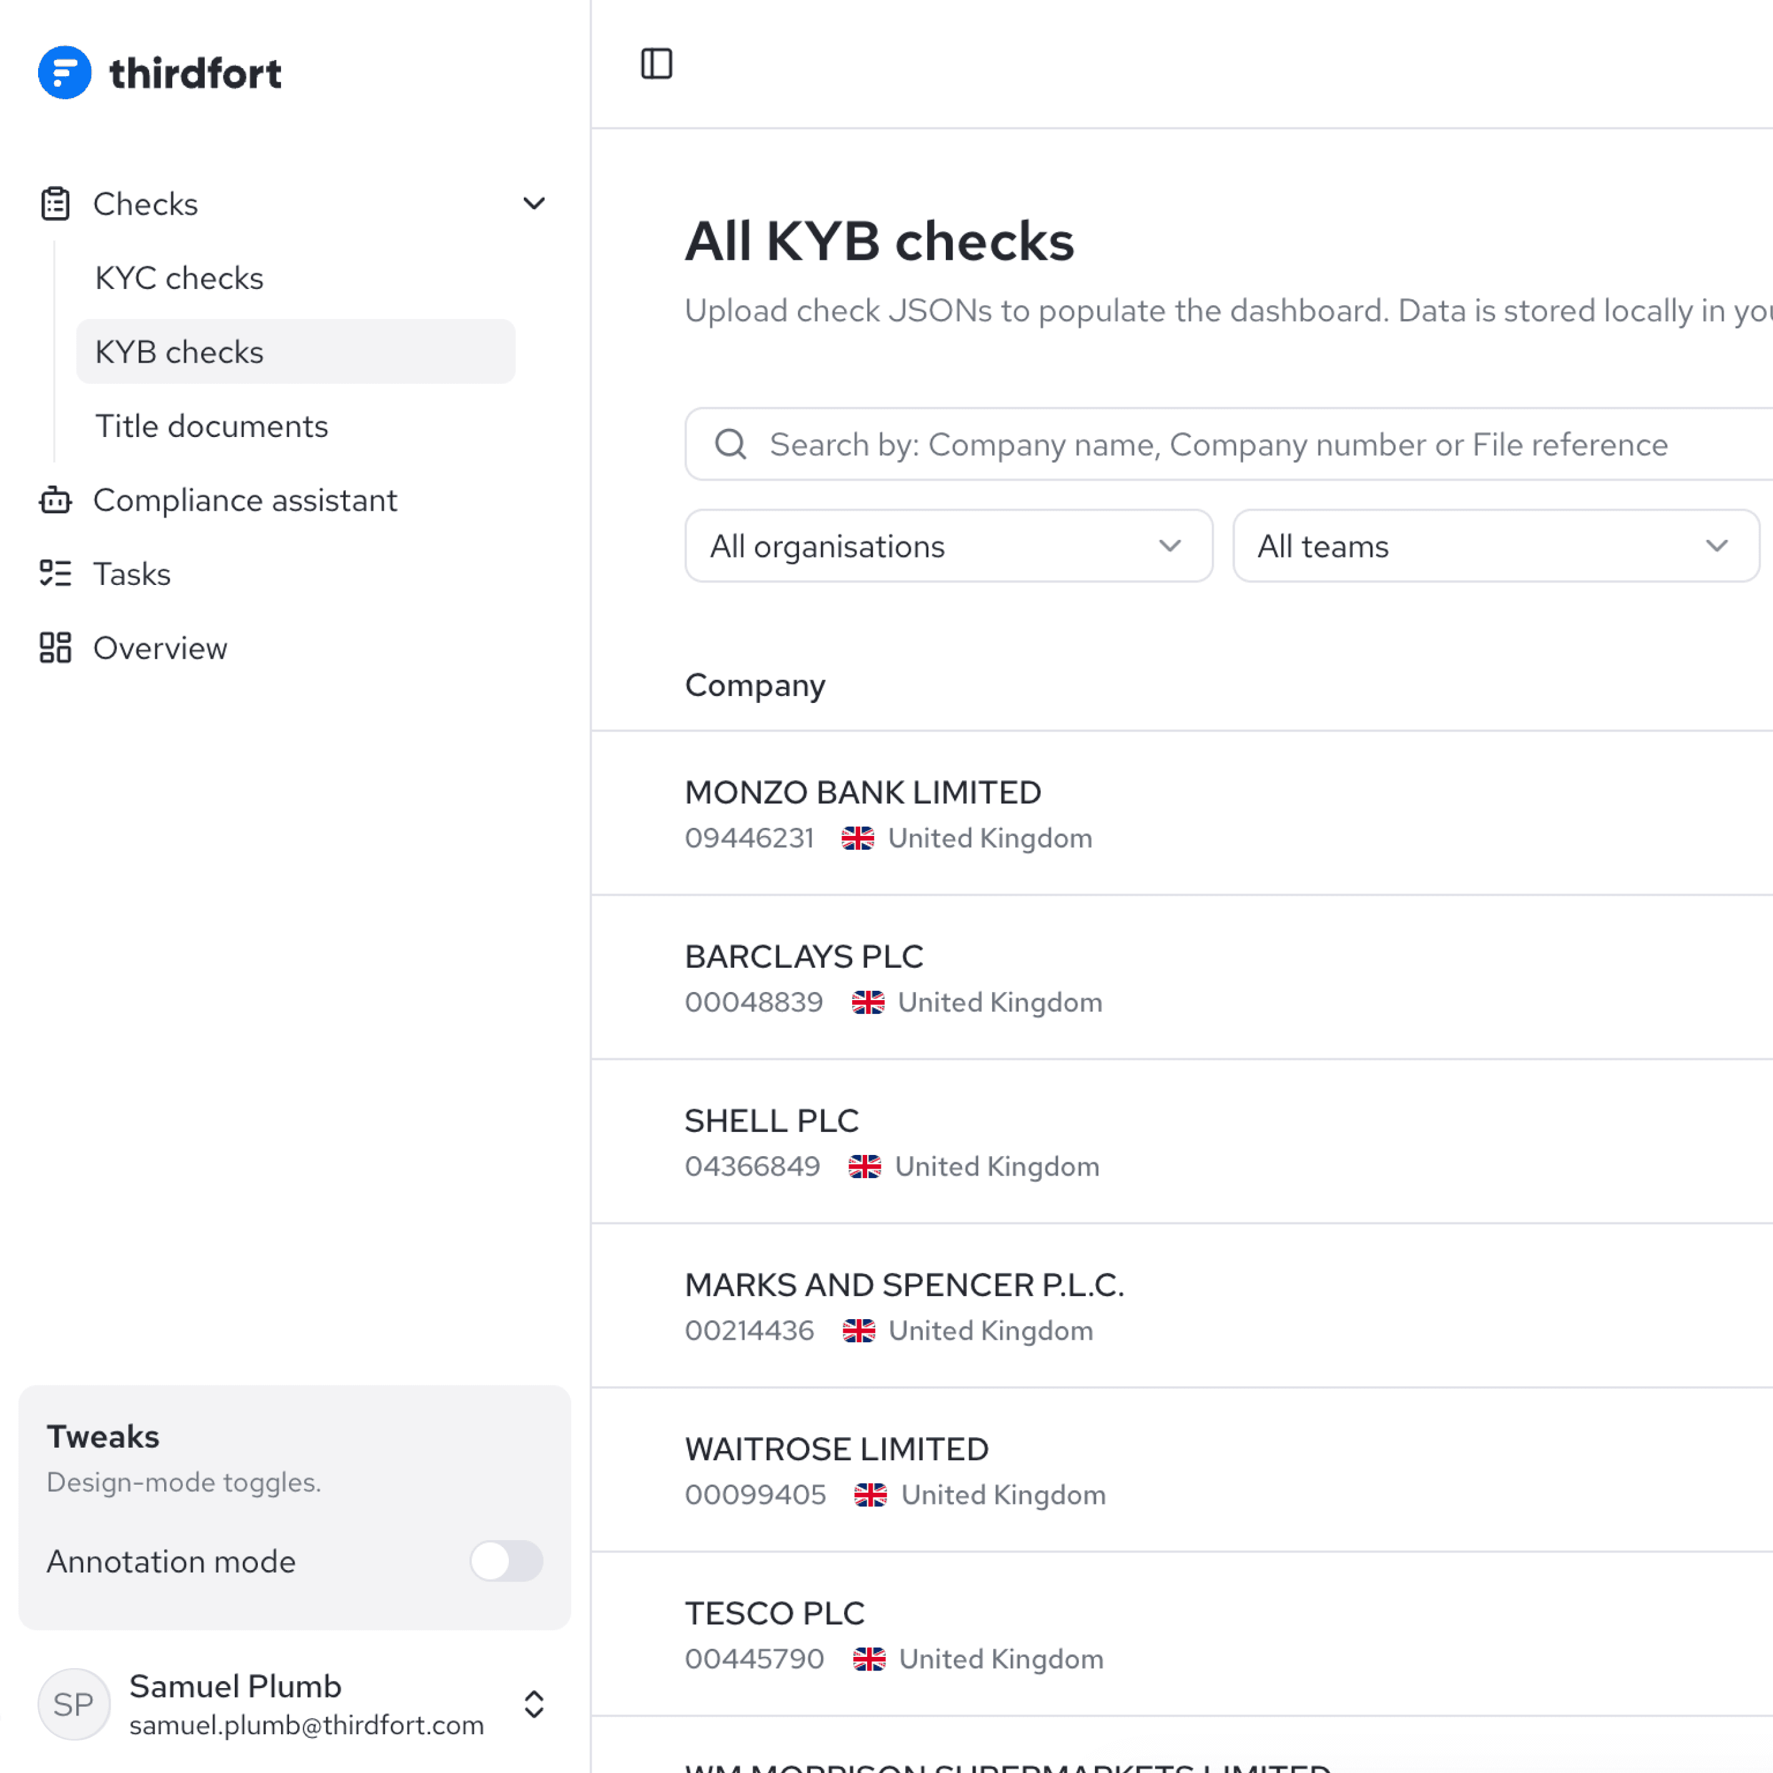Screen dimensions: 1773x1773
Task: Click the UK flag beside Waitrose Limited
Action: pyautogui.click(x=871, y=1495)
